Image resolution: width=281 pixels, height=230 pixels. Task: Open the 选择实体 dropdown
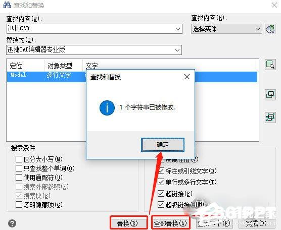(x=226, y=29)
